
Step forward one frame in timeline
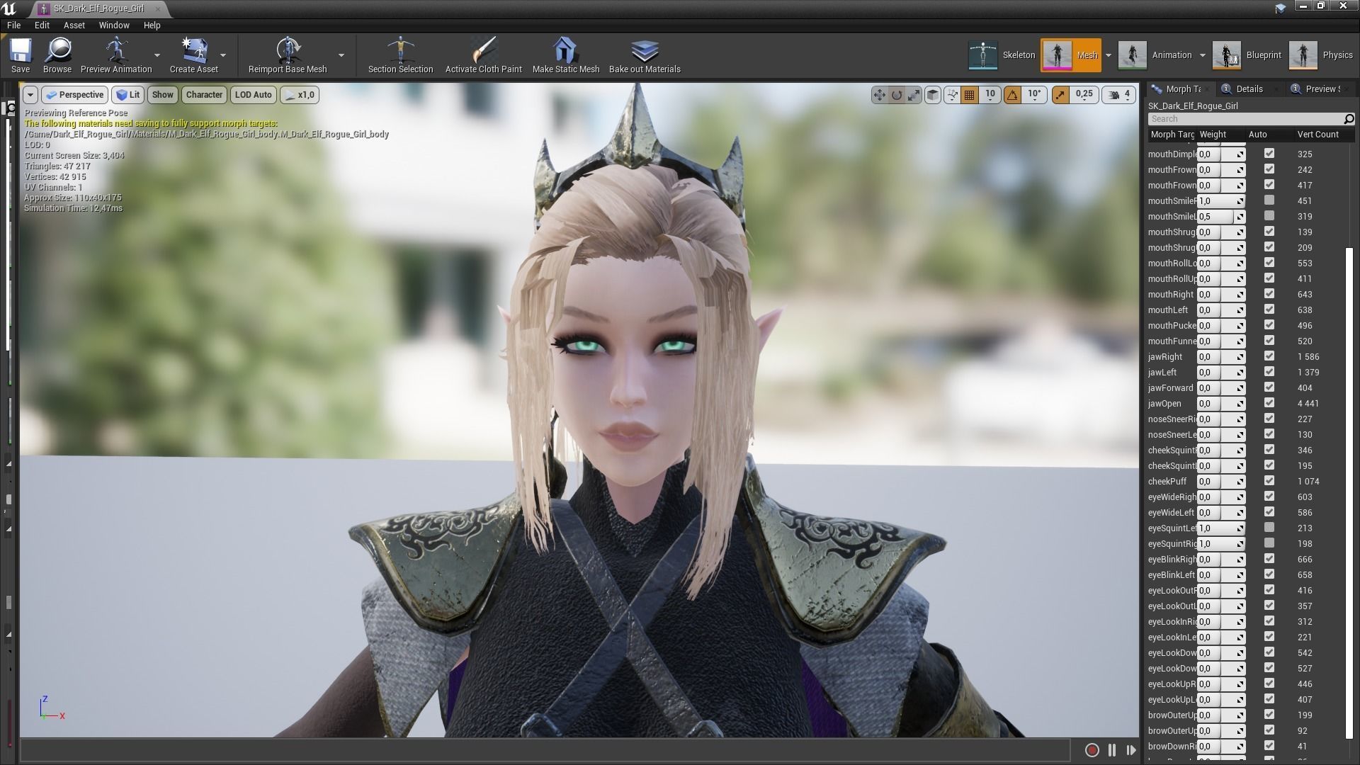click(1131, 749)
